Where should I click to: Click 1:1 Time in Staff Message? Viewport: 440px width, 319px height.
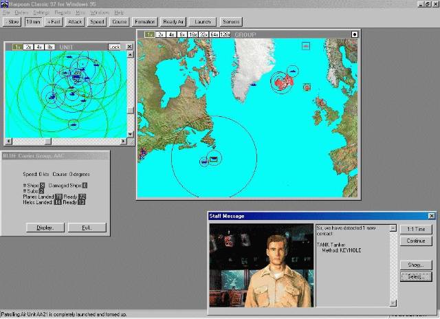click(x=416, y=229)
